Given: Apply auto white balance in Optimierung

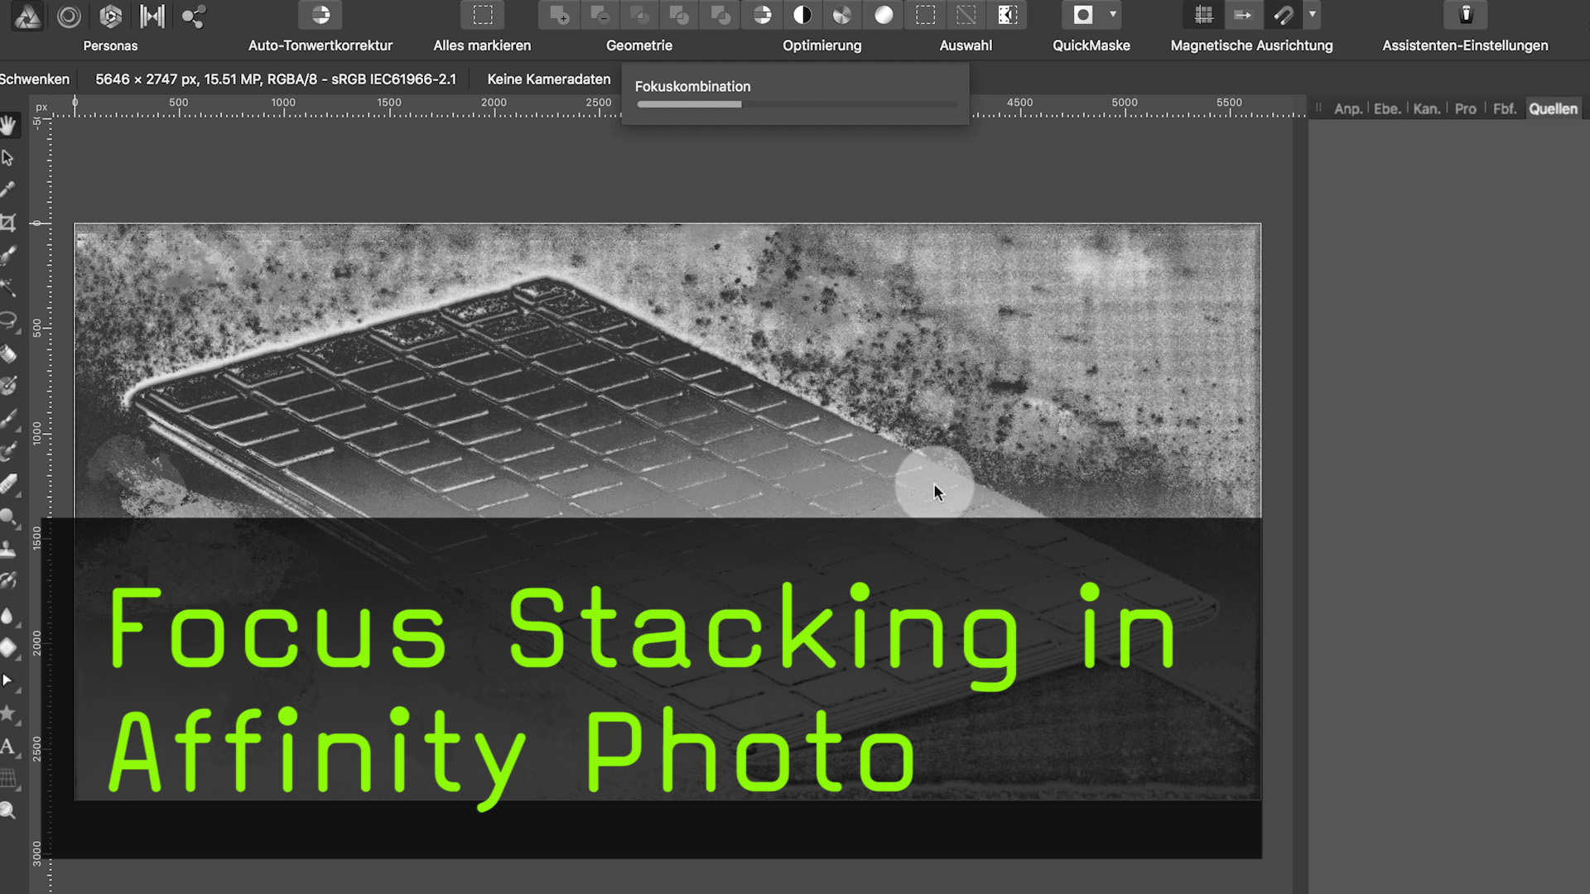Looking at the screenshot, I should click(884, 15).
